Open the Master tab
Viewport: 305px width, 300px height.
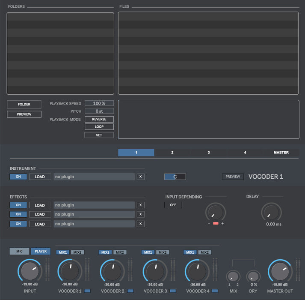(x=281, y=153)
